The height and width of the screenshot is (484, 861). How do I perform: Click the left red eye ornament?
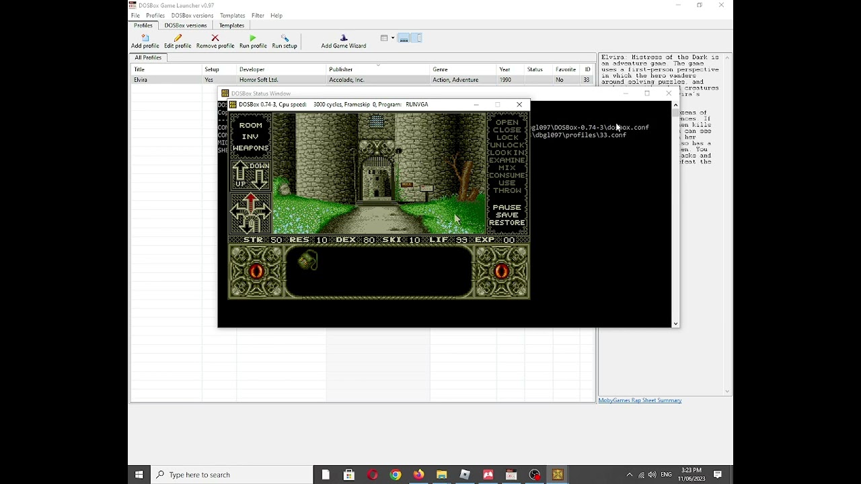coord(256,272)
